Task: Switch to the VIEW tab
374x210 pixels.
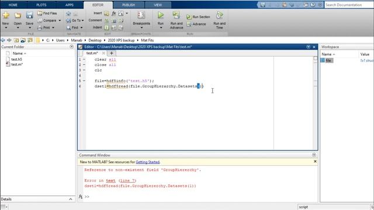Action: 158,5
